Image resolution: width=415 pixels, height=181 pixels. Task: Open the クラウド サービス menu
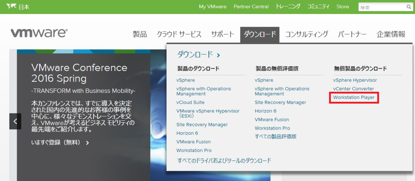179,34
